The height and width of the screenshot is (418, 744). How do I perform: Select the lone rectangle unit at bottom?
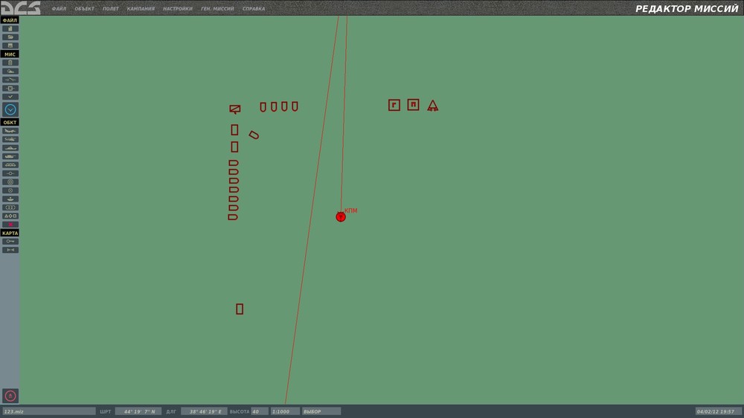[x=240, y=309]
